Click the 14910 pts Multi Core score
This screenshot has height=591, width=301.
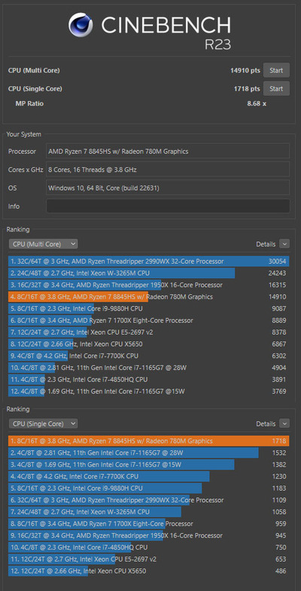[245, 70]
